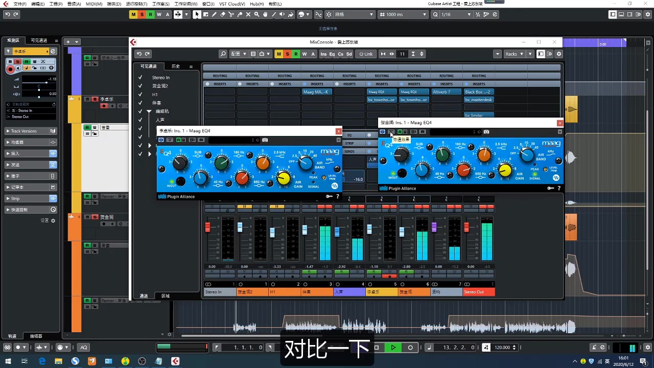Open the VST Cloud(V) menu

coord(232,4)
